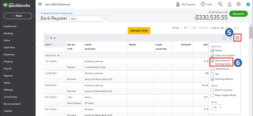Click the green Reconcile button
The height and width of the screenshot is (116, 253).
point(238,14)
